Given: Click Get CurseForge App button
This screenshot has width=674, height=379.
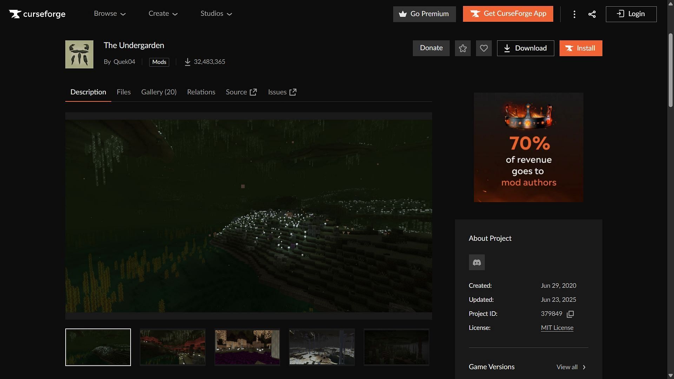Looking at the screenshot, I should click(508, 14).
